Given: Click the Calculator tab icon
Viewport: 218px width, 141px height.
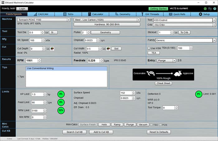Looking at the screenshot, I should tap(90, 14).
